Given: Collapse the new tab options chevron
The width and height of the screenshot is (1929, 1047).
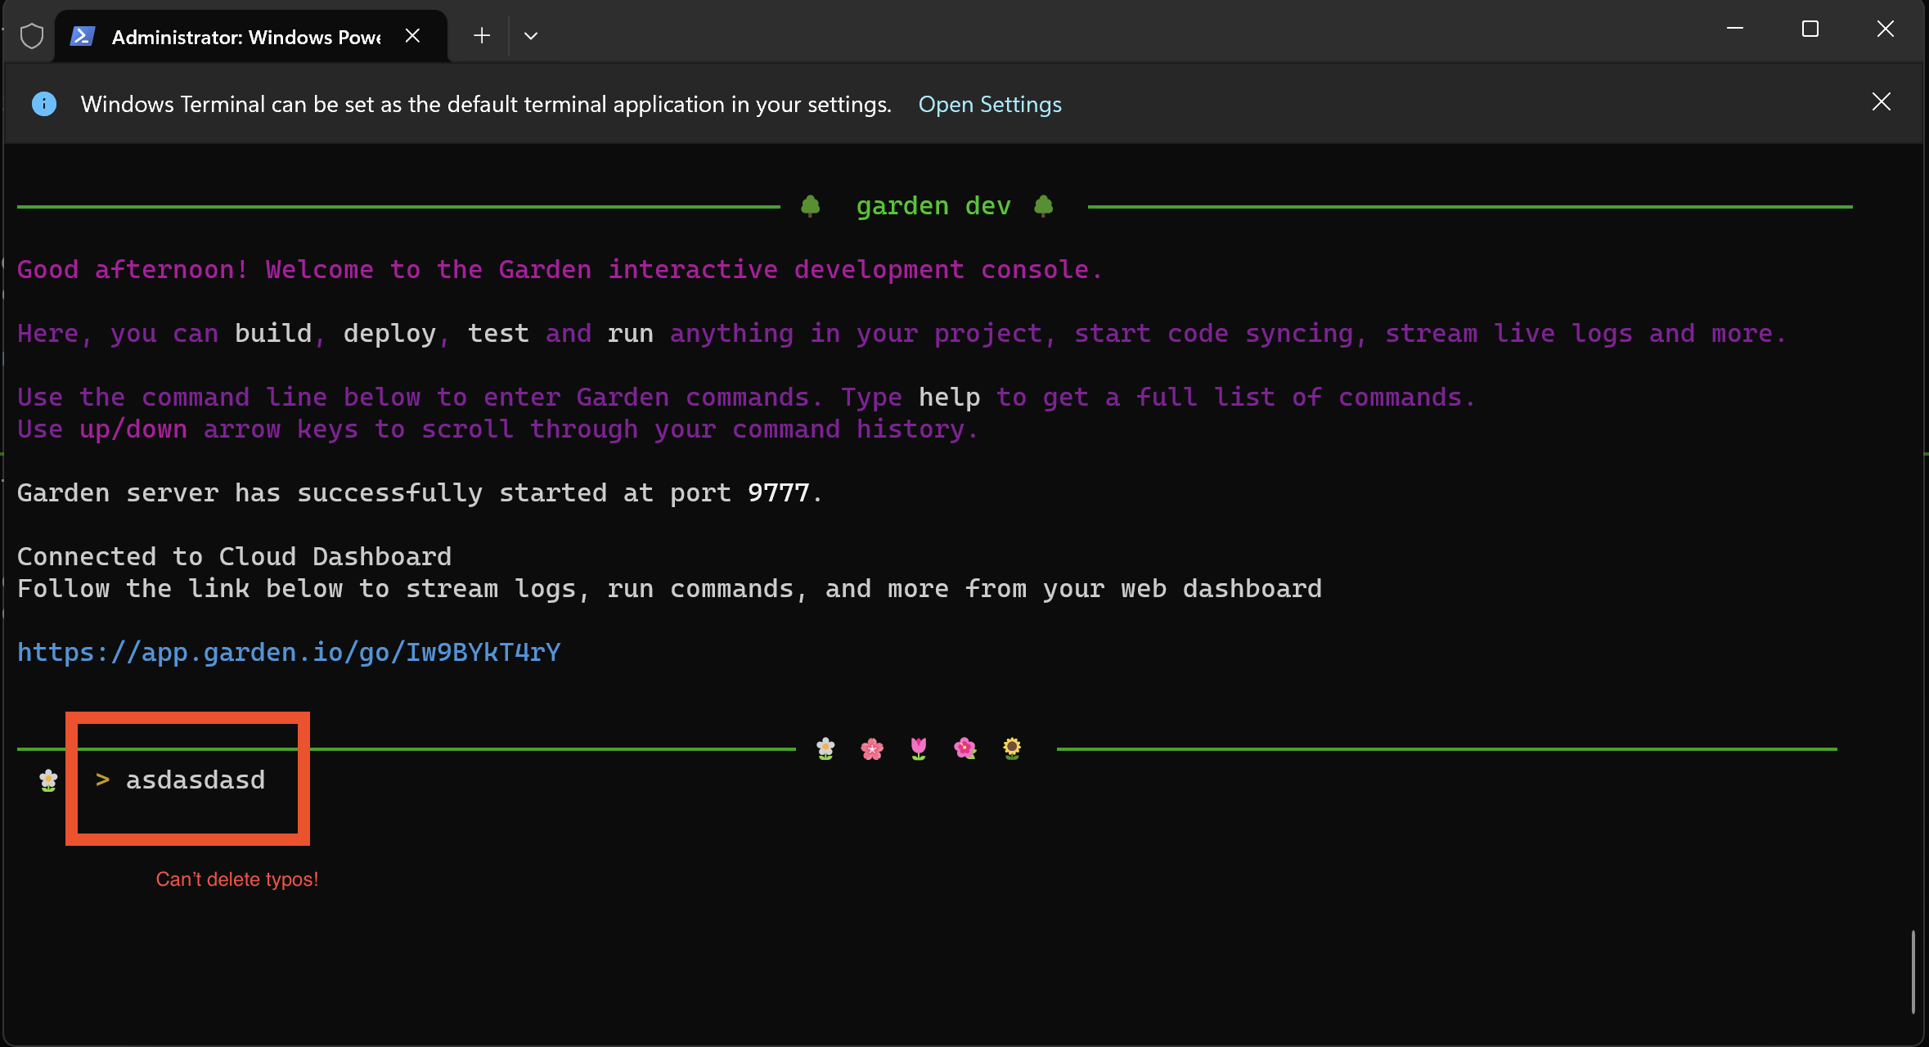Looking at the screenshot, I should pos(530,36).
